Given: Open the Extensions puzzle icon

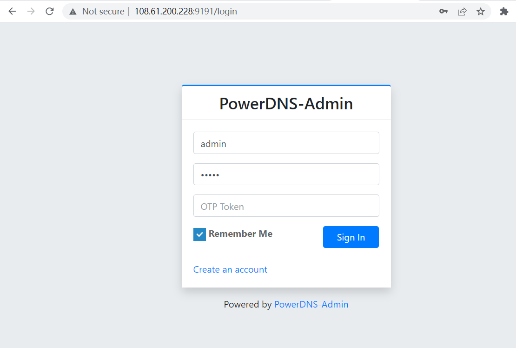Looking at the screenshot, I should tap(504, 12).
